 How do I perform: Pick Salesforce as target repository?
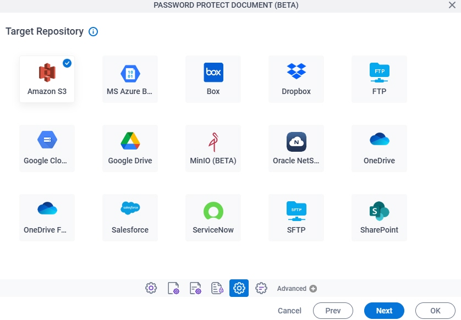pos(130,218)
